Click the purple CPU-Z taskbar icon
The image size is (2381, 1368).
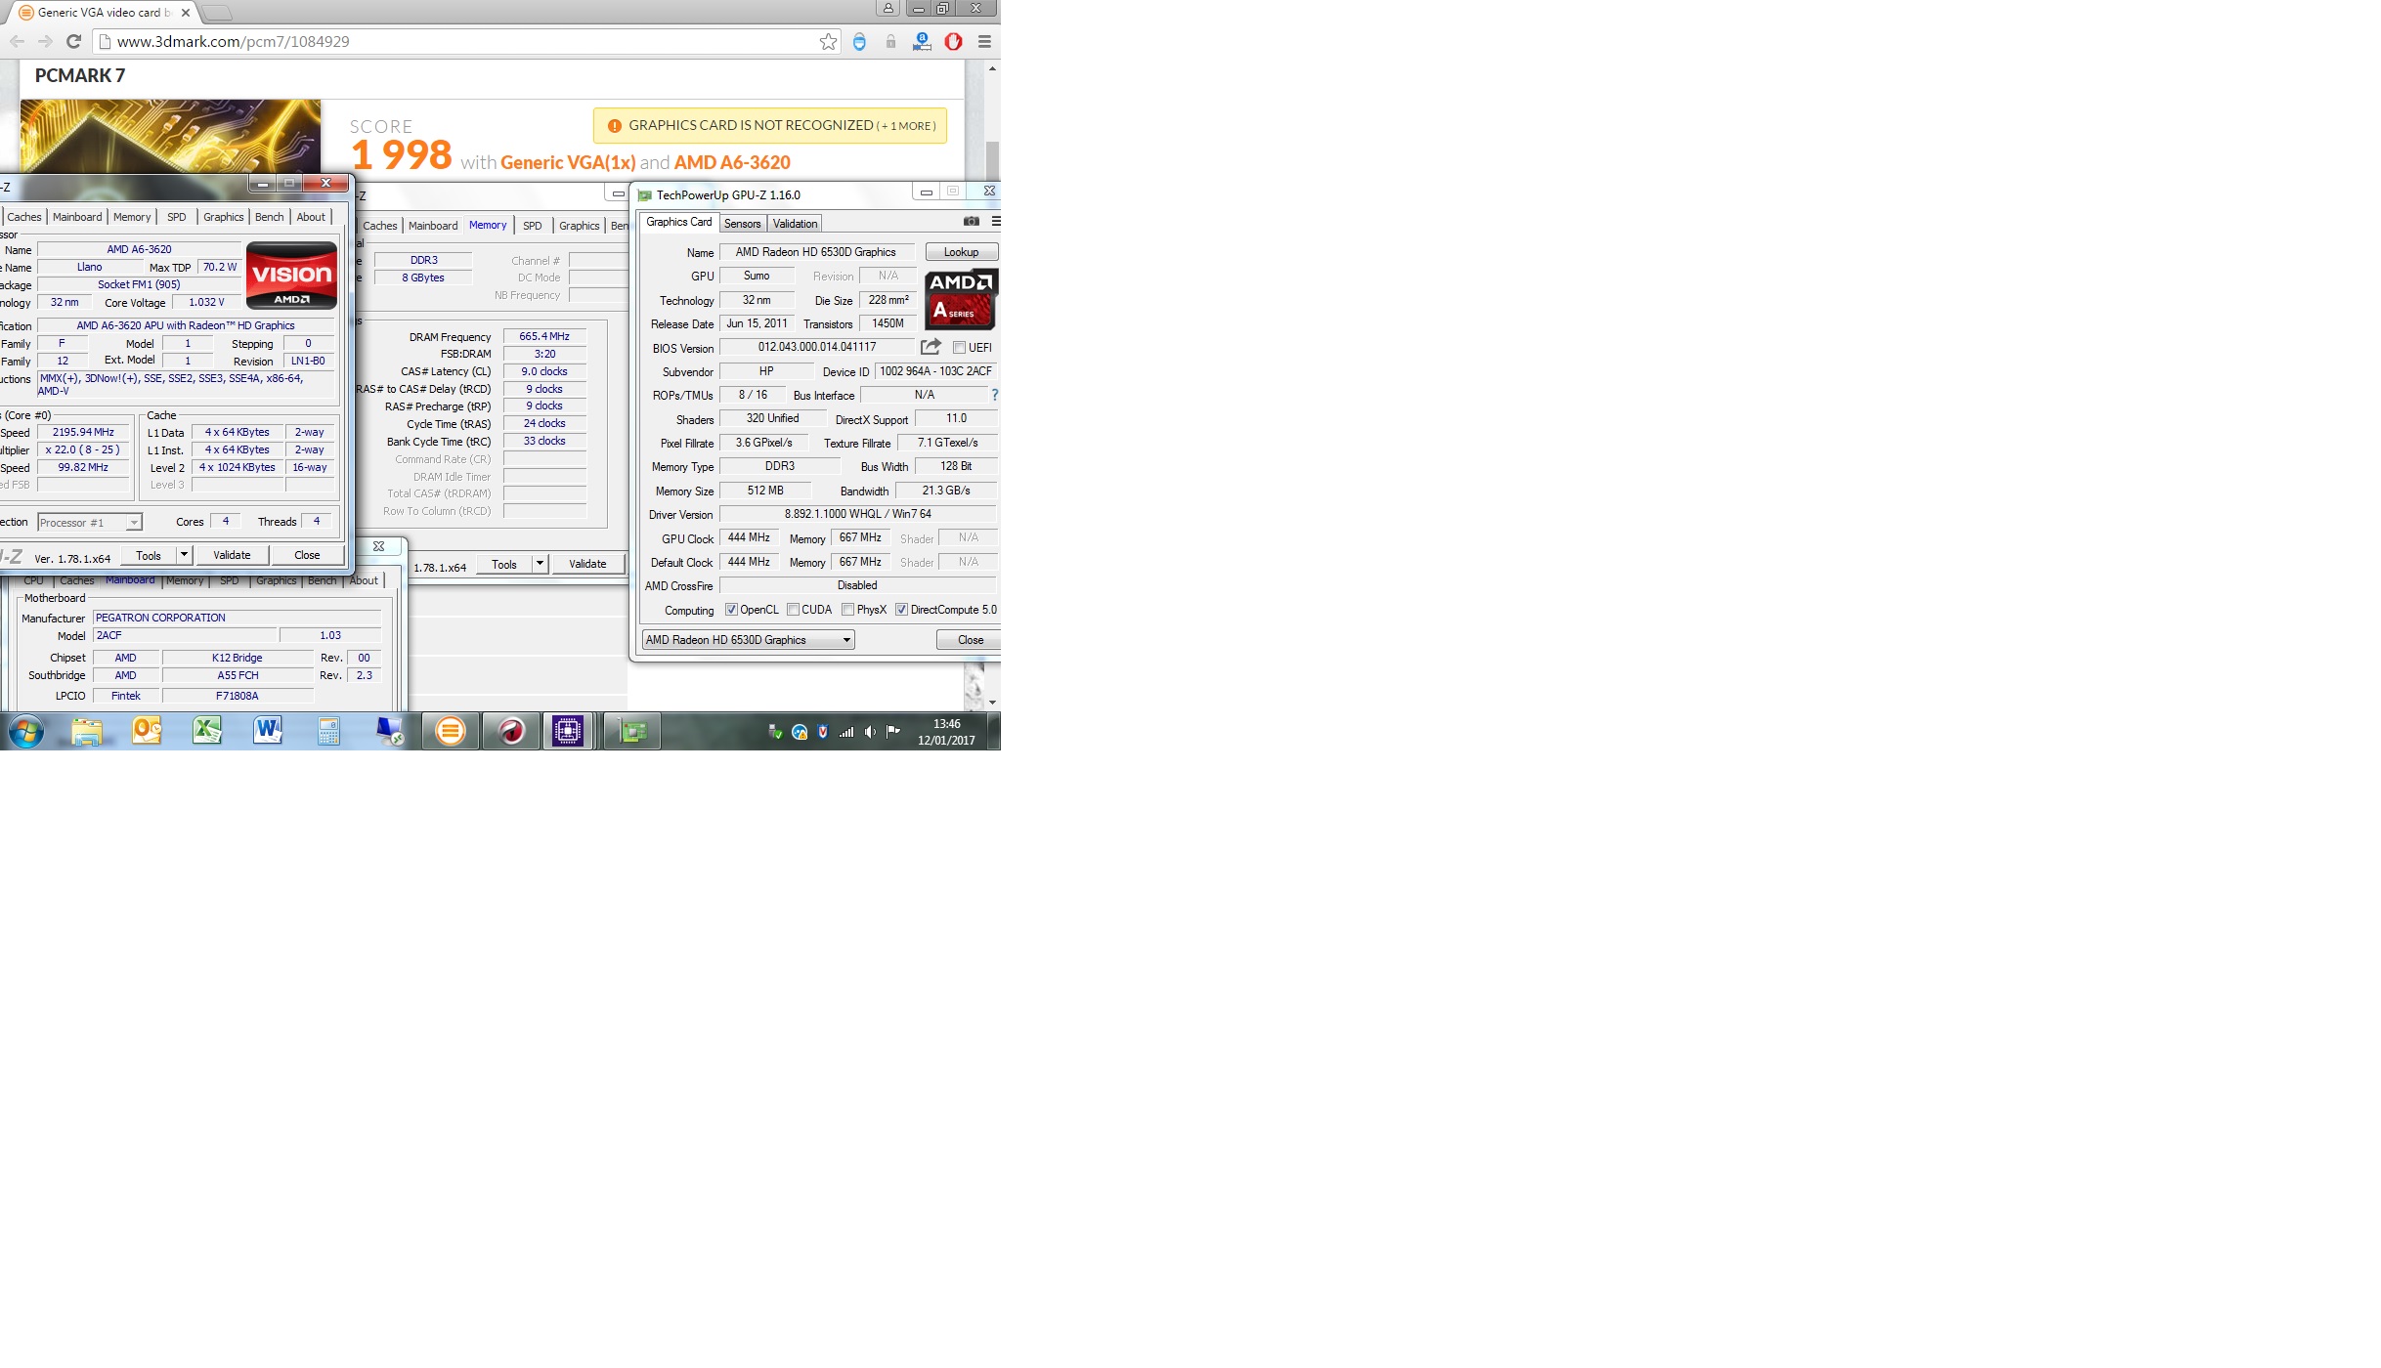[x=568, y=731]
